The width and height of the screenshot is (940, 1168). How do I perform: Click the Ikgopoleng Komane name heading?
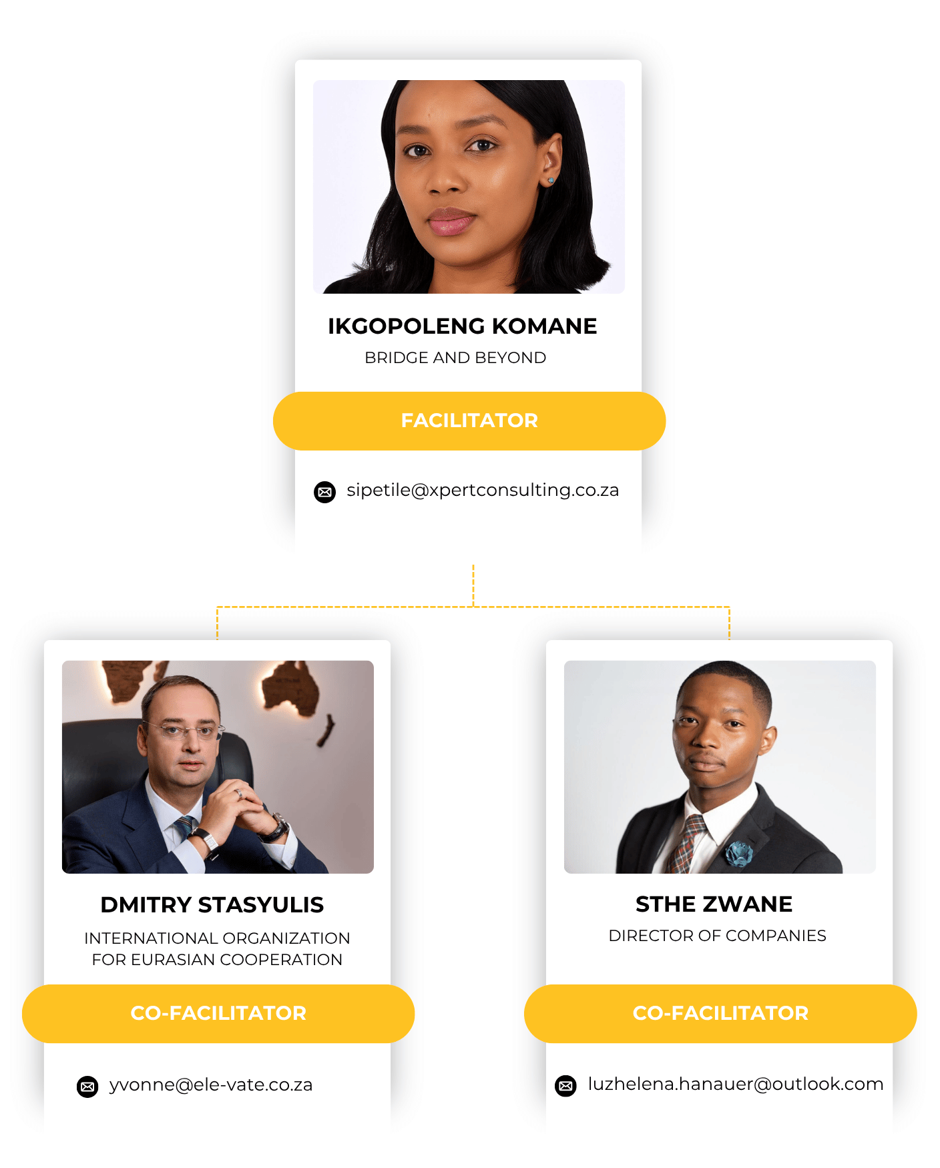coord(462,326)
